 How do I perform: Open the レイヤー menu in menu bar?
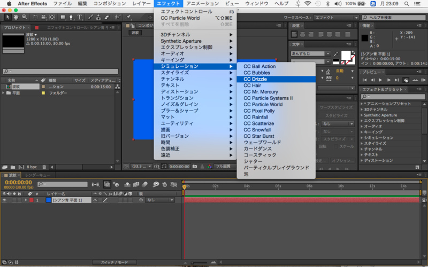(141, 4)
